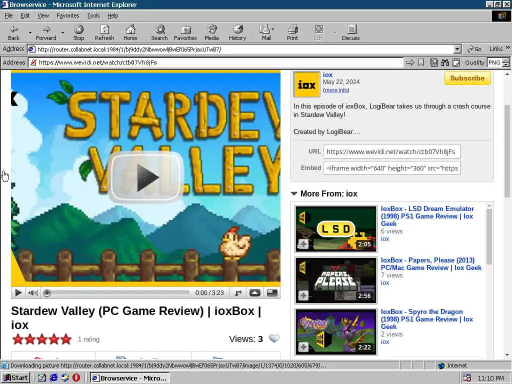Click the video seek bar handle
This screenshot has height=384, width=512.
pos(47,293)
